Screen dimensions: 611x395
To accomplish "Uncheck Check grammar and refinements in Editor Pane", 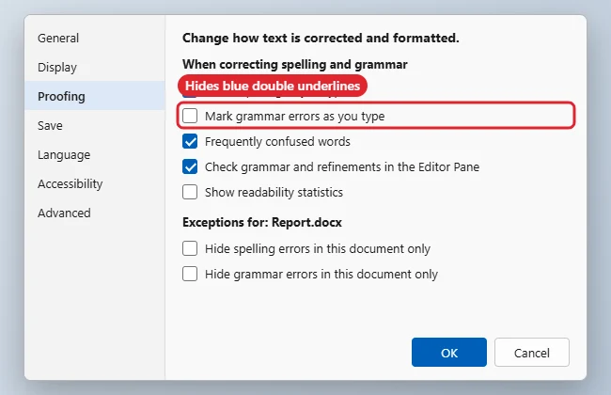I will [190, 166].
